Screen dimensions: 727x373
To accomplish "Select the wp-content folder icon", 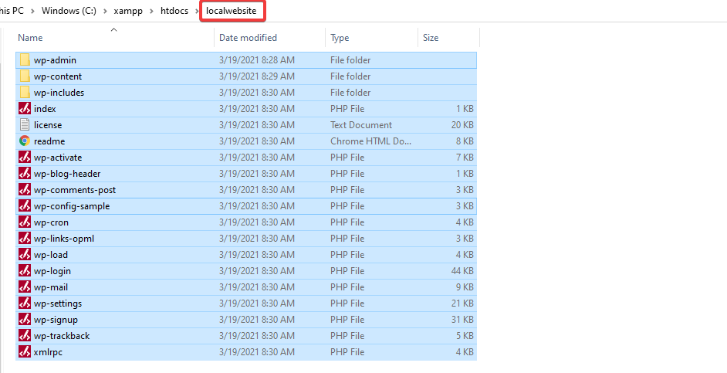I will tap(25, 76).
